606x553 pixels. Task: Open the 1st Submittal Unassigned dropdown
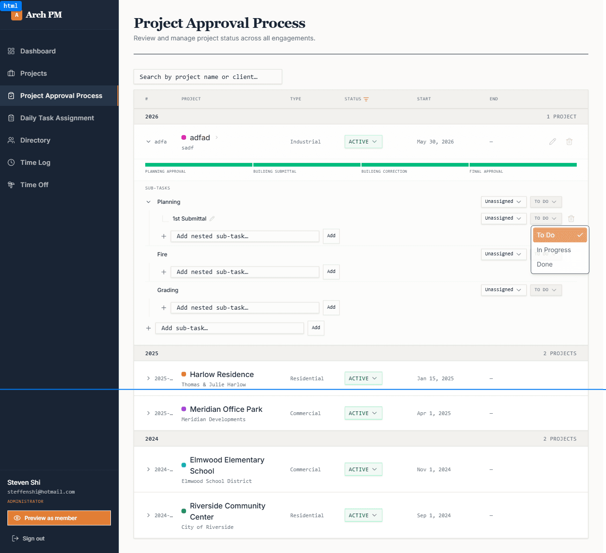503,218
